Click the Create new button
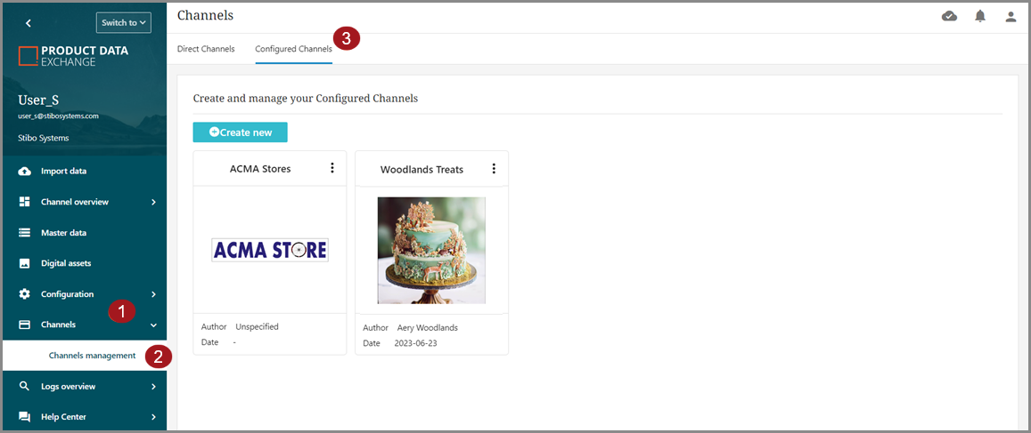 click(x=240, y=132)
